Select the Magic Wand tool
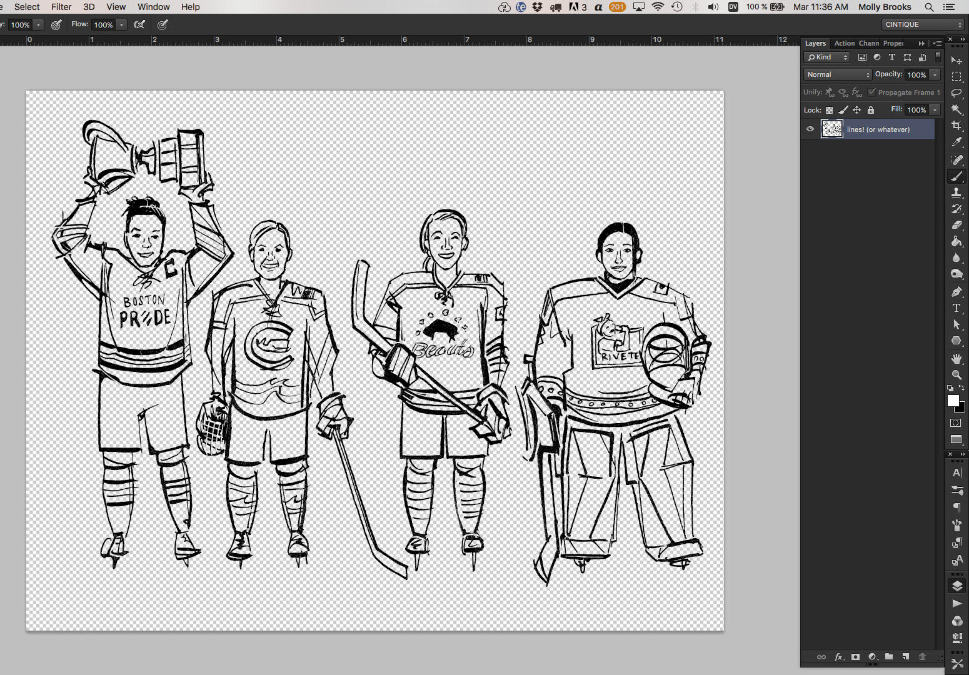This screenshot has width=969, height=675. point(956,109)
